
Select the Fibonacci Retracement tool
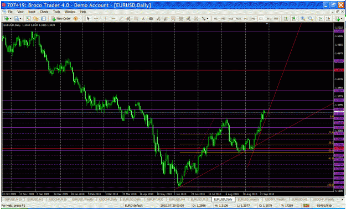point(136,19)
